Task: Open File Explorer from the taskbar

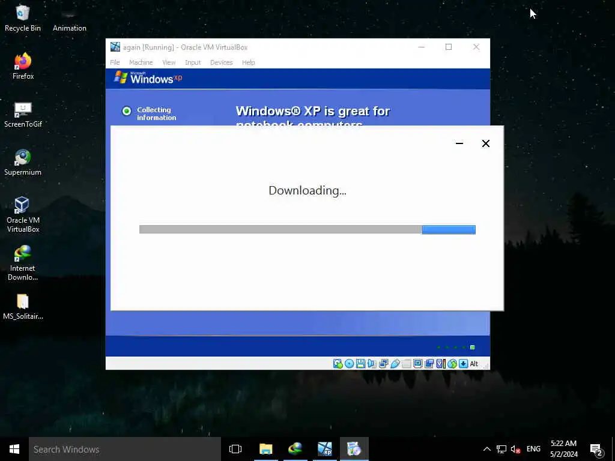Action: tap(265, 449)
